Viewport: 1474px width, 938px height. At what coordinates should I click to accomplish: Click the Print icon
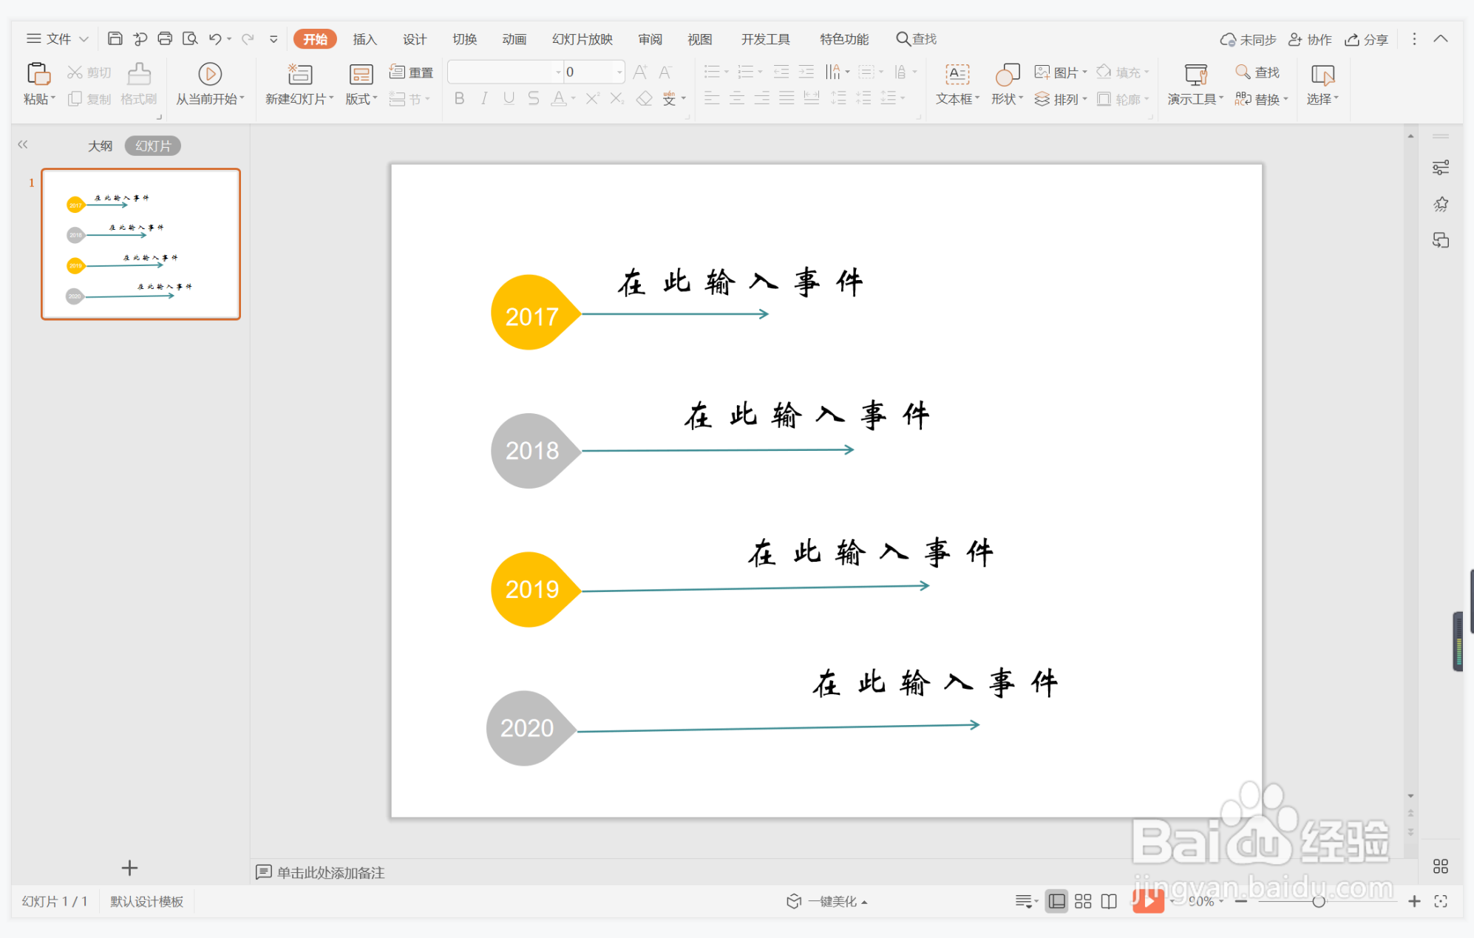pos(165,38)
